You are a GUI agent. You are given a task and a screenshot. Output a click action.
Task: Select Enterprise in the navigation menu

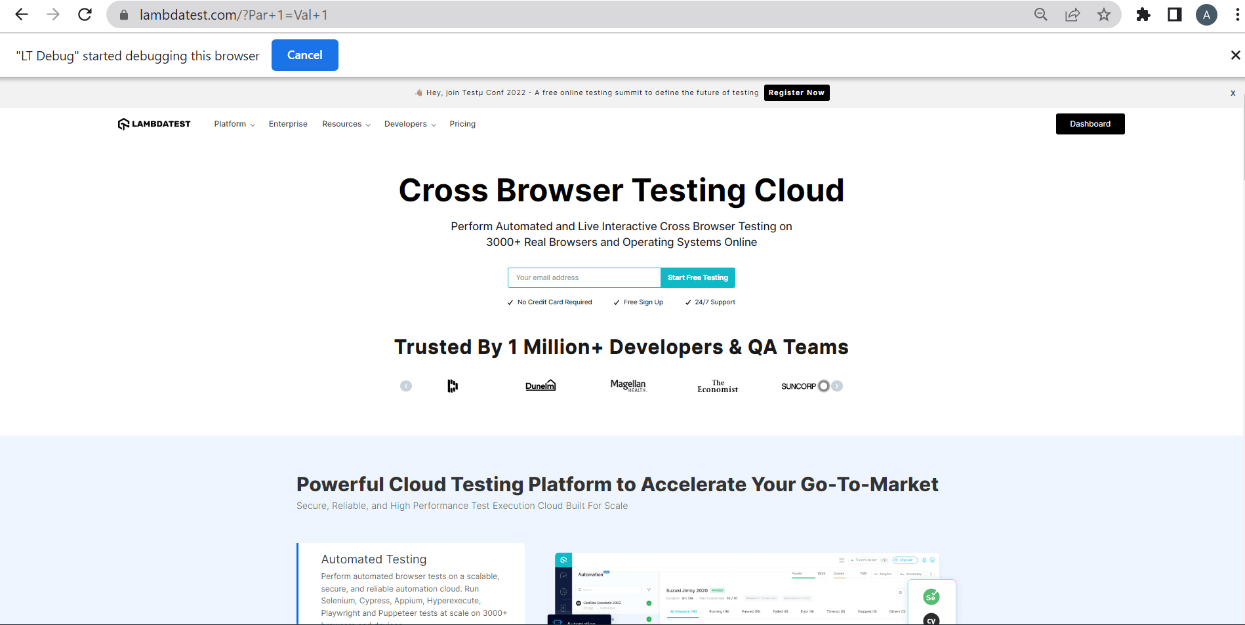(288, 123)
